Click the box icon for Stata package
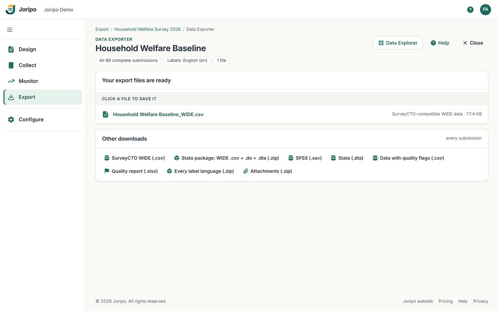498x311 pixels. pyautogui.click(x=177, y=158)
